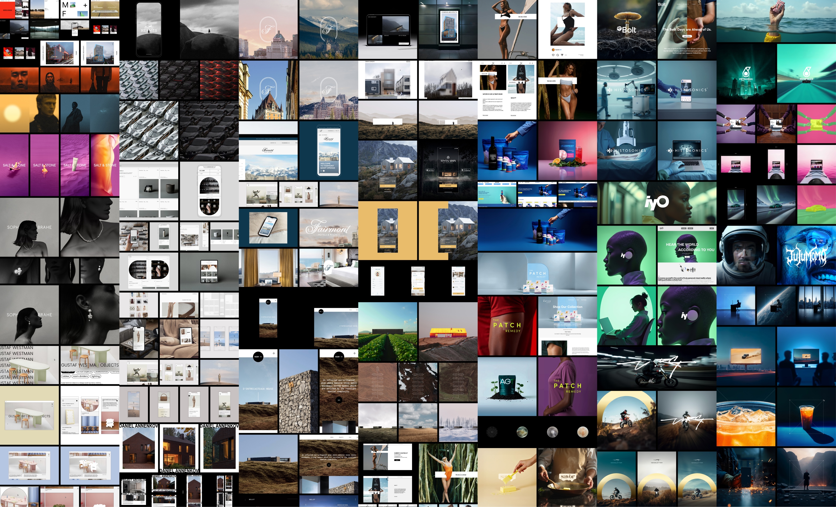Screen dimensions: 836x507
Task: Select the 'room dividers' filter pill
Action: click(x=80, y=376)
